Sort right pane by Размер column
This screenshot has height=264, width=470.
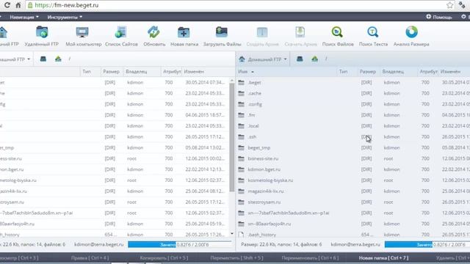[368, 72]
